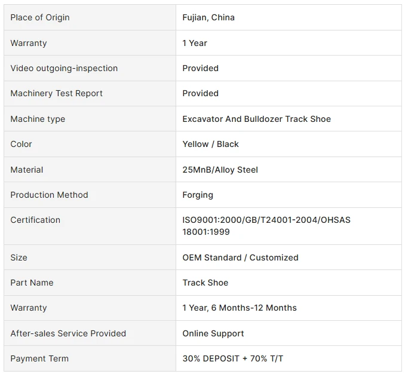Select 'OEM Standard / Customized' size value
Viewport: 405px width, 374px height.
click(x=241, y=257)
